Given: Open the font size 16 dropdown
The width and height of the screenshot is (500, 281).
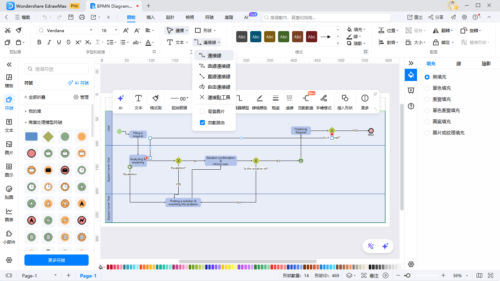Looking at the screenshot, I should tap(116, 30).
